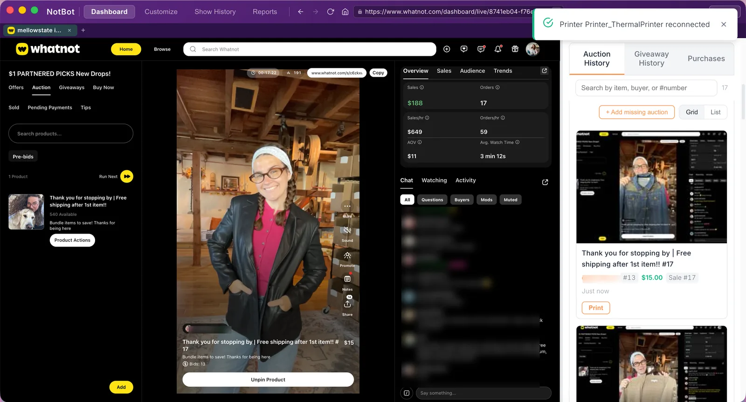Click the forward navigation arrow in NotBot toolbar
The width and height of the screenshot is (746, 402).
(315, 12)
